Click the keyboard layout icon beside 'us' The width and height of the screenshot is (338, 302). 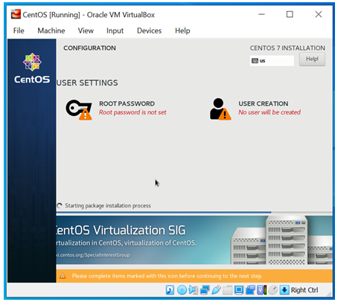coord(255,61)
